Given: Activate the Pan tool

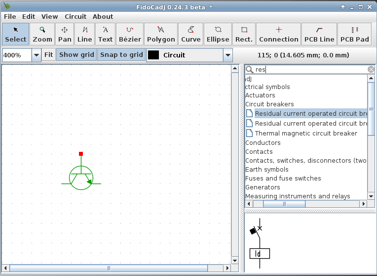Looking at the screenshot, I should pos(65,34).
